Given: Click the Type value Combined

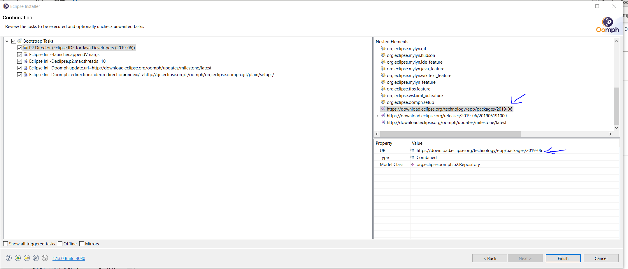Looking at the screenshot, I should tap(427, 158).
